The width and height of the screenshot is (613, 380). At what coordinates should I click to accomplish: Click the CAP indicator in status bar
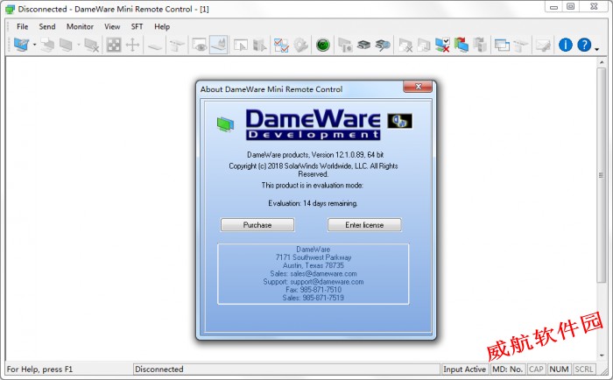[x=536, y=369]
